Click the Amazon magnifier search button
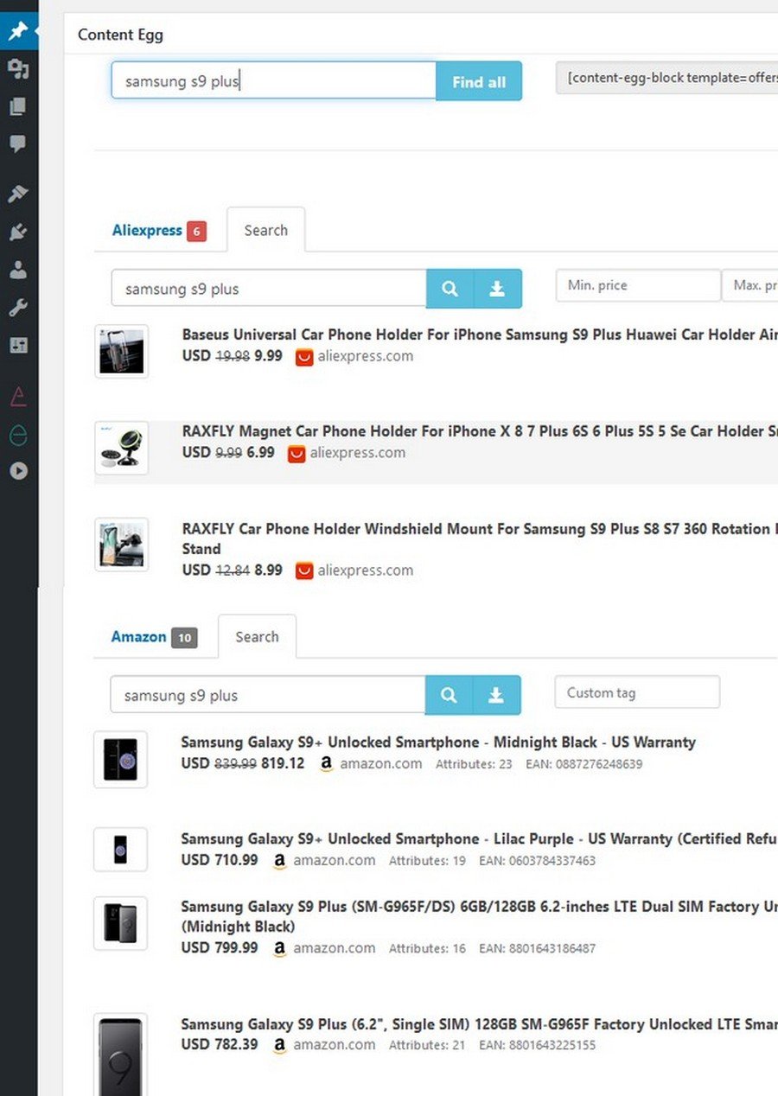The height and width of the screenshot is (1096, 778). 449,695
